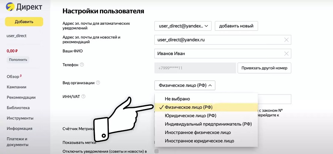Open Кампании in the sidebar
Viewport: 333px width, 154px height.
tap(17, 87)
